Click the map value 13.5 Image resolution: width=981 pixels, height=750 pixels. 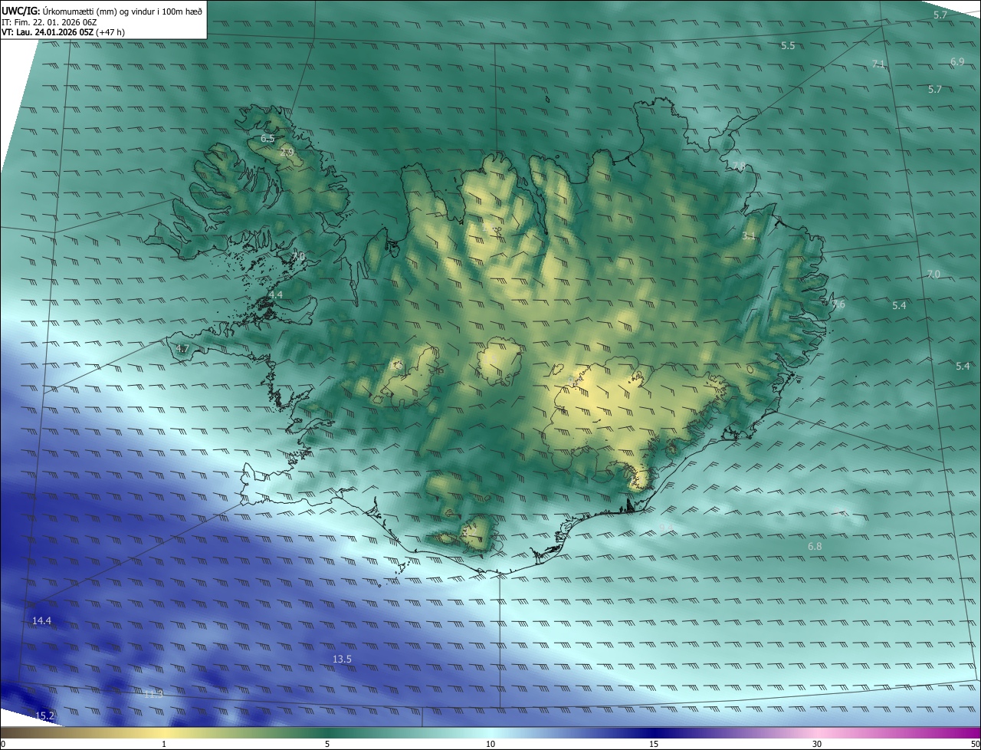(342, 660)
